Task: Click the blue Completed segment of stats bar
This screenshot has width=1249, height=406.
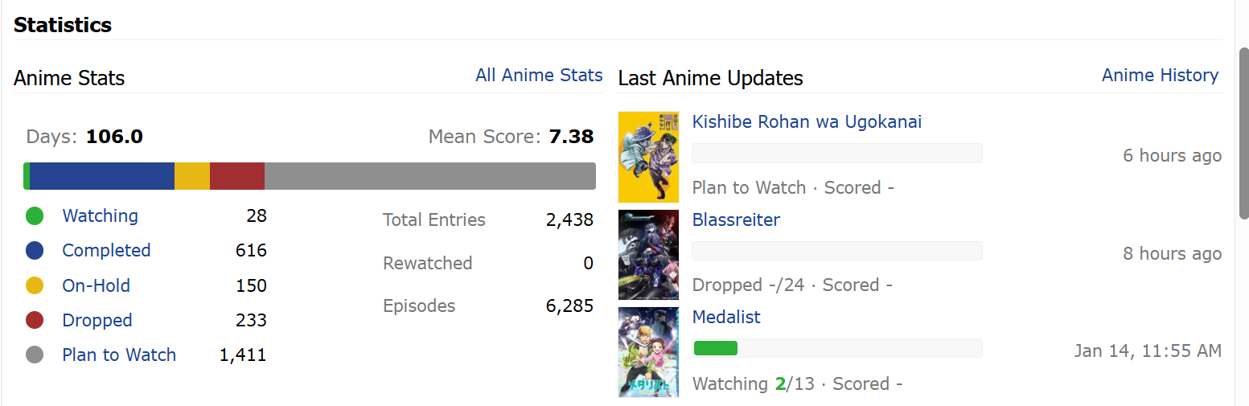Action: pos(102,176)
